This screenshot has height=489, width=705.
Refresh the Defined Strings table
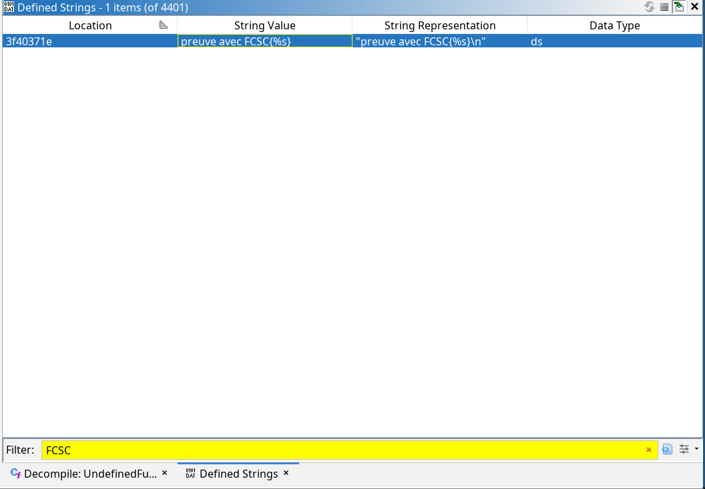[649, 7]
